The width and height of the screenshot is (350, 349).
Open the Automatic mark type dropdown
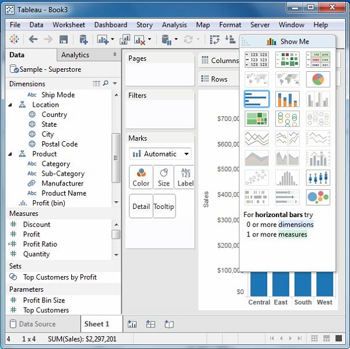click(x=160, y=154)
